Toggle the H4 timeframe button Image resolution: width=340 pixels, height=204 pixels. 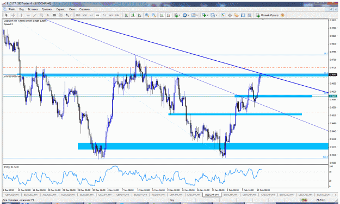pos(97,15)
